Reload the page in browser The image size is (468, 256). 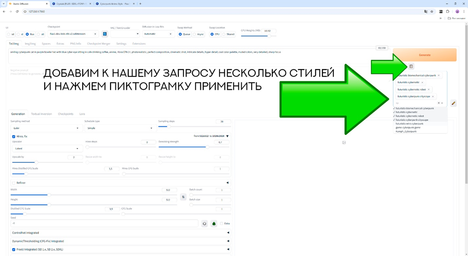click(17, 12)
